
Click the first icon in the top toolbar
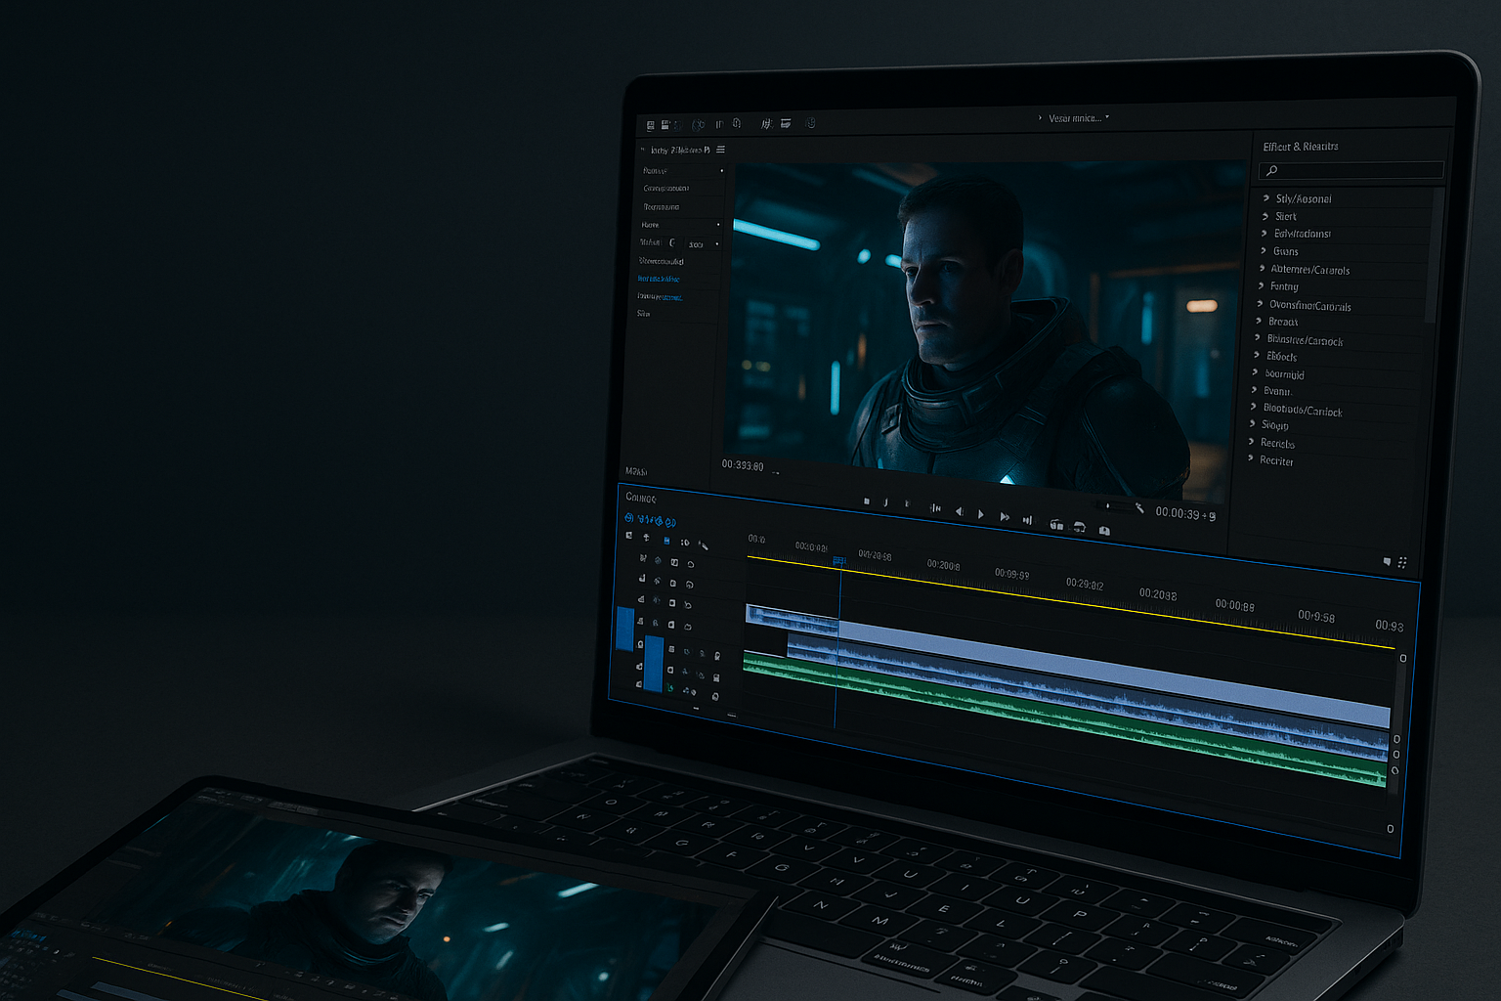[x=651, y=125]
